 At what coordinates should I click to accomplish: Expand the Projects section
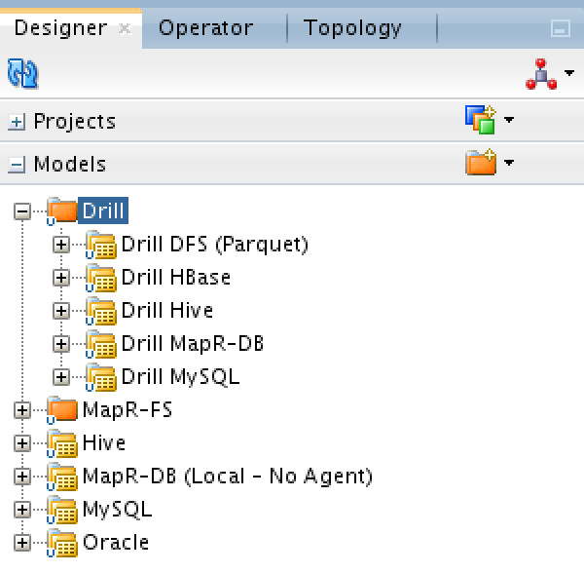click(17, 122)
